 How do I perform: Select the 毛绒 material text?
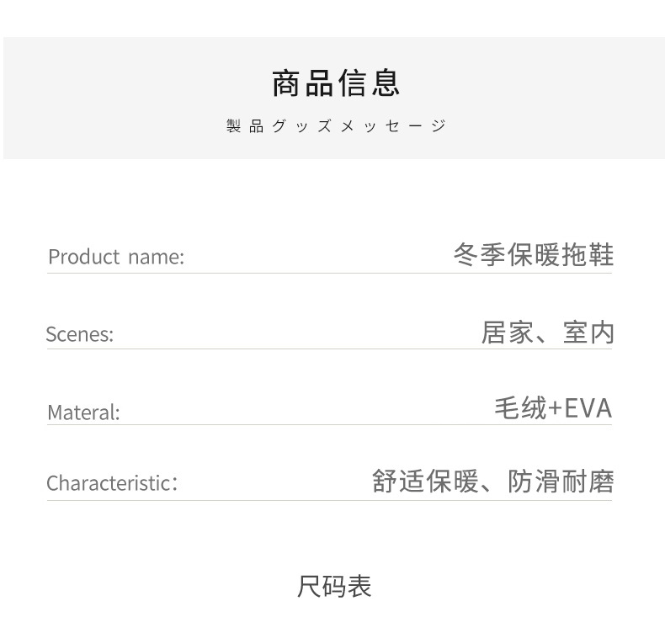(519, 408)
